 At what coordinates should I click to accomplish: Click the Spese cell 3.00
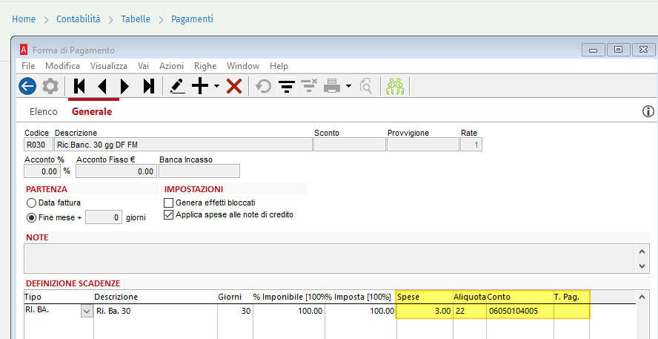[x=425, y=312]
